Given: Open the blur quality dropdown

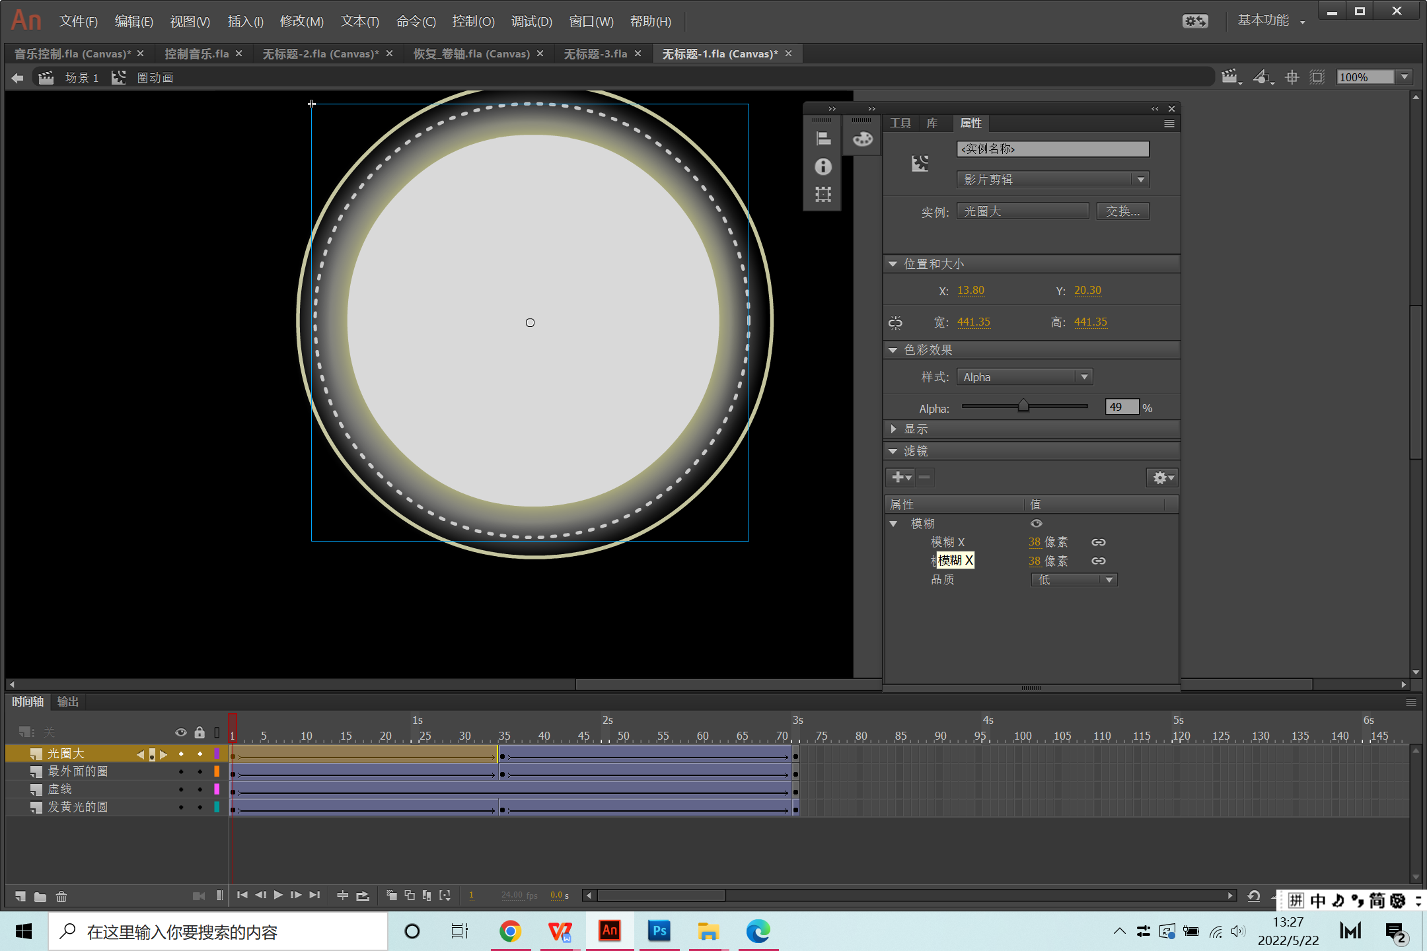Looking at the screenshot, I should (x=1074, y=580).
